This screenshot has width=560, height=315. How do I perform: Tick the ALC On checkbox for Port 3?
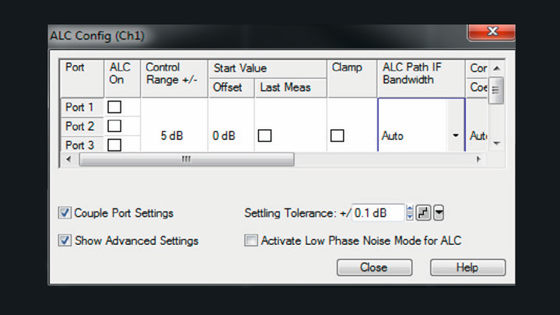114,145
